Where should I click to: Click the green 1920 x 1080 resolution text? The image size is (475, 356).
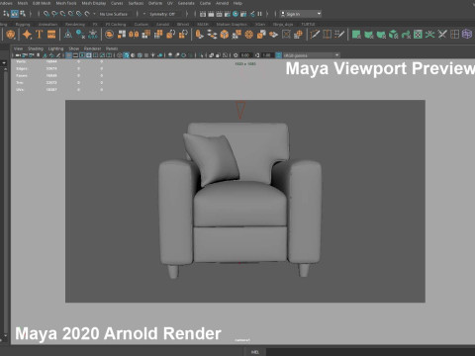click(x=245, y=64)
